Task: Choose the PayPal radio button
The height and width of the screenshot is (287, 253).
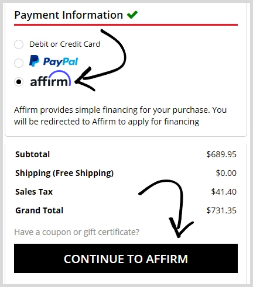Action: (x=19, y=63)
